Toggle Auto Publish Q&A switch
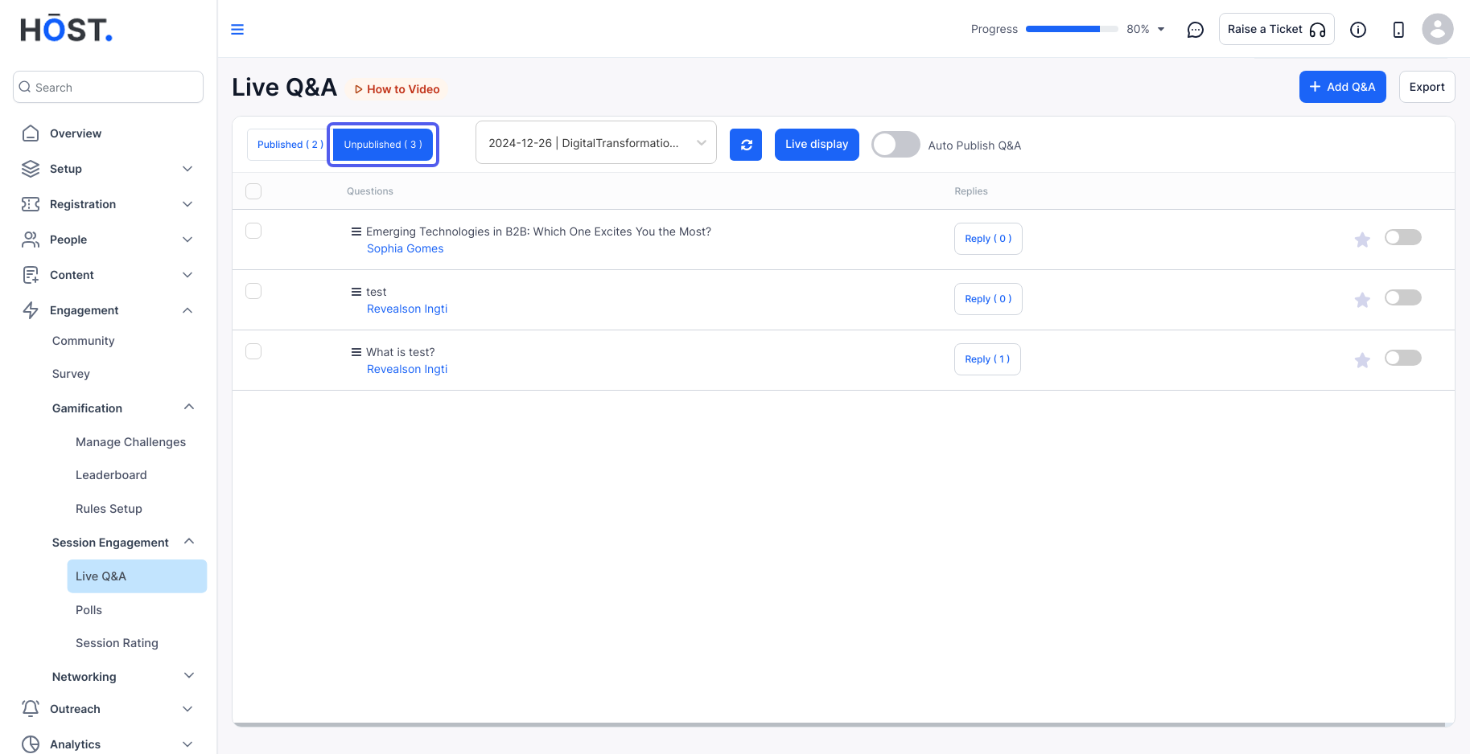Screen dimensions: 1470x754 point(896,145)
